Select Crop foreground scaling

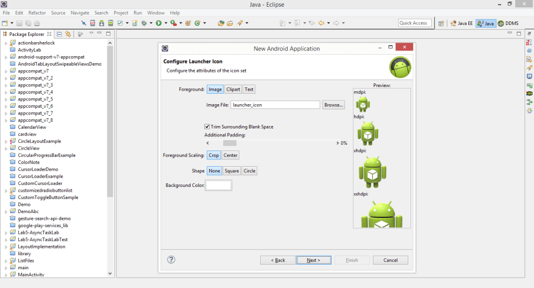[x=214, y=155]
